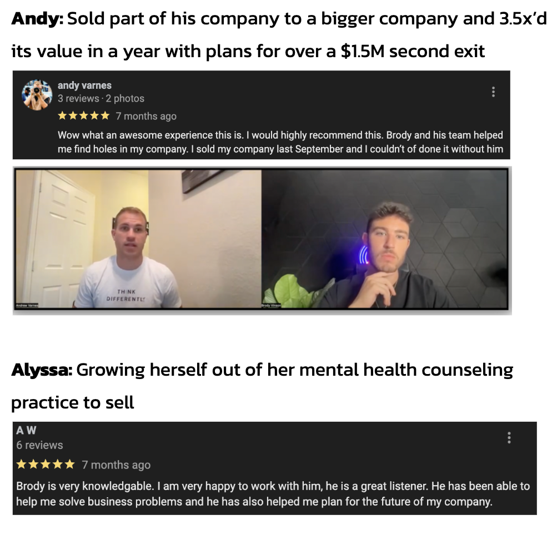Open '6 reviews' reviewer details
552x535 pixels.
[x=40, y=445]
